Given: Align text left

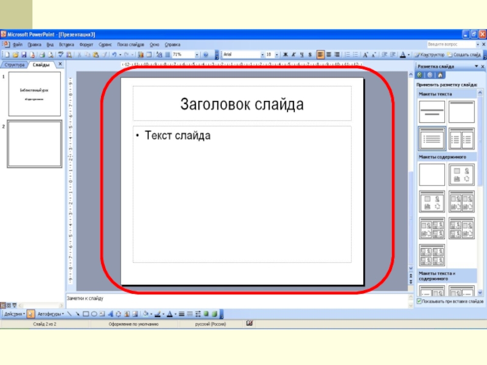Looking at the screenshot, I should 320,55.
